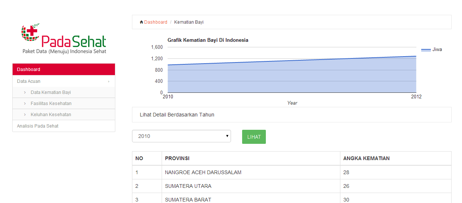Click chevron icon beside Fasilitas Kesehatan
The image size is (462, 203).
pos(25,104)
